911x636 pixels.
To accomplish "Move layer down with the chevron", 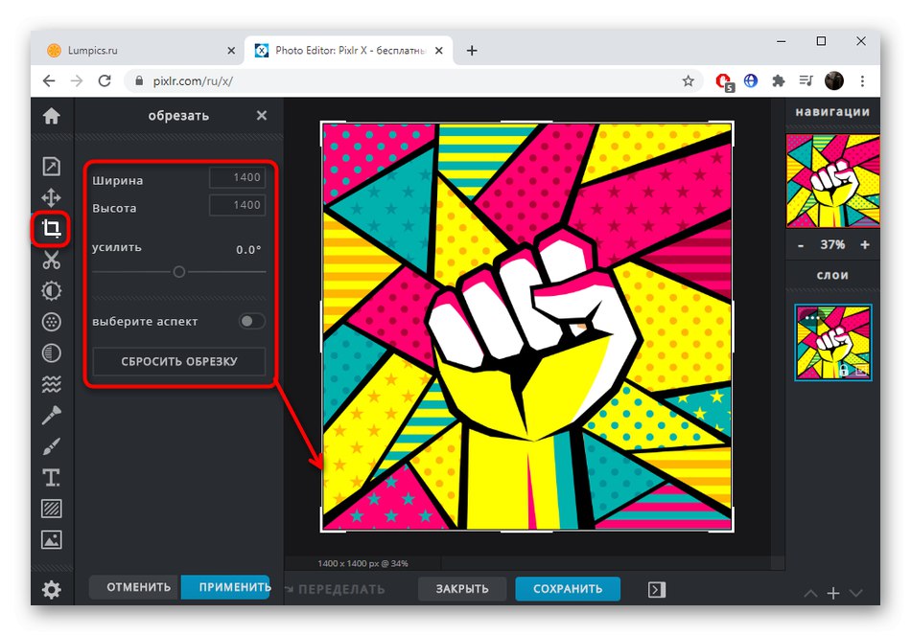I will point(855,593).
